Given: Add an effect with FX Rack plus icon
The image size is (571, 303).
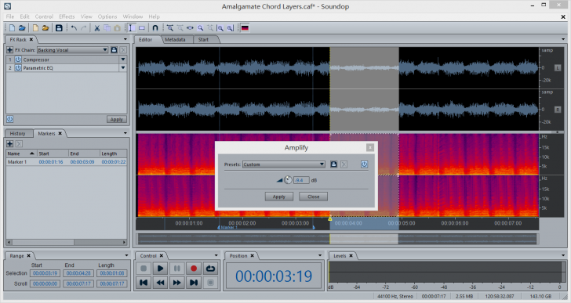Looking at the screenshot, I should [10, 50].
